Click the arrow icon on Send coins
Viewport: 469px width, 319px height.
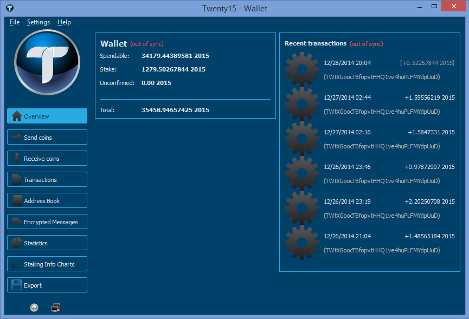click(17, 137)
